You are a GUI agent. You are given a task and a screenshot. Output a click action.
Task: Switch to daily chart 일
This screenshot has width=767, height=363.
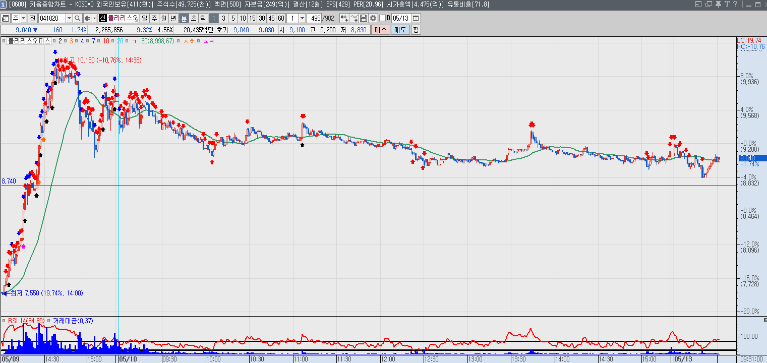[145, 18]
